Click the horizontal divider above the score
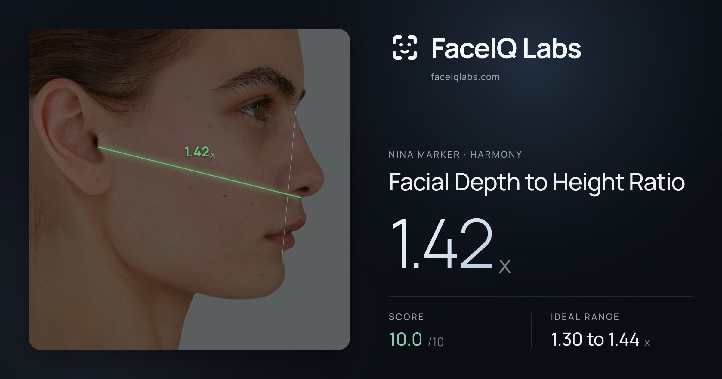The image size is (722, 379). point(541,296)
